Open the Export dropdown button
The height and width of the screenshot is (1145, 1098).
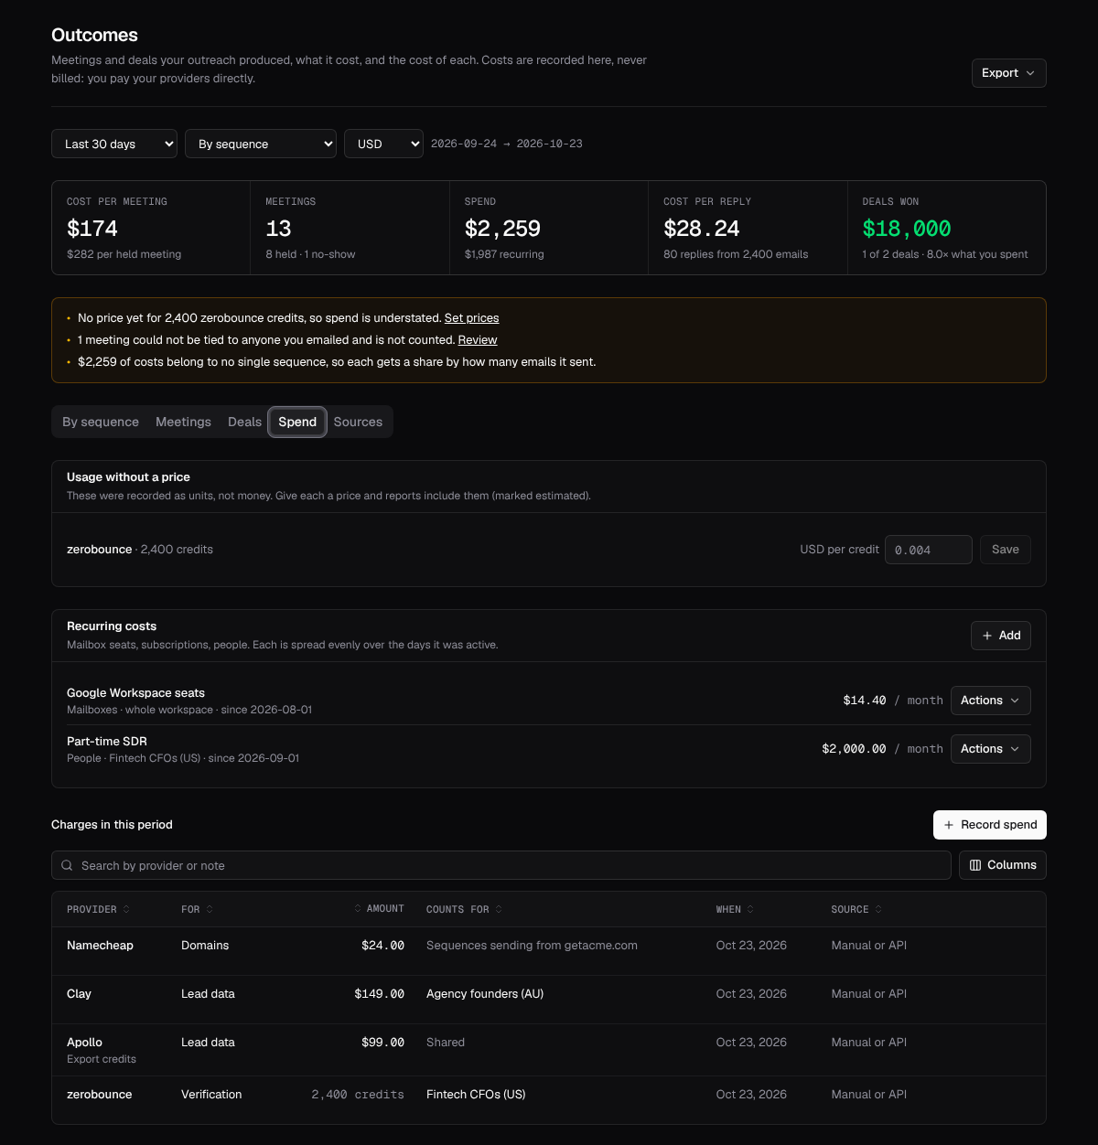[x=1008, y=73]
